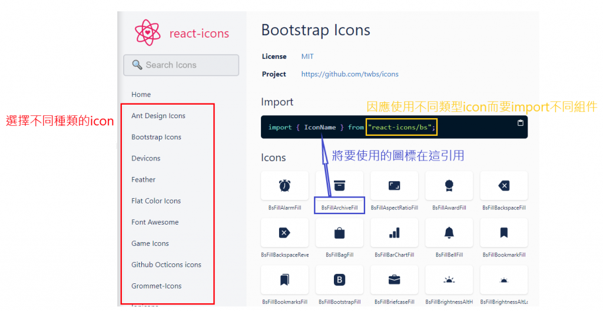Click the BsFillBootstrapFill name label
Image resolution: width=603 pixels, height=311 pixels.
[x=339, y=302]
